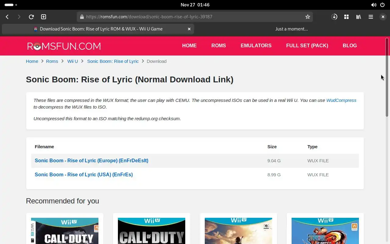This screenshot has width=390, height=244.
Task: Open the WudCompress link
Action: coord(341,100)
